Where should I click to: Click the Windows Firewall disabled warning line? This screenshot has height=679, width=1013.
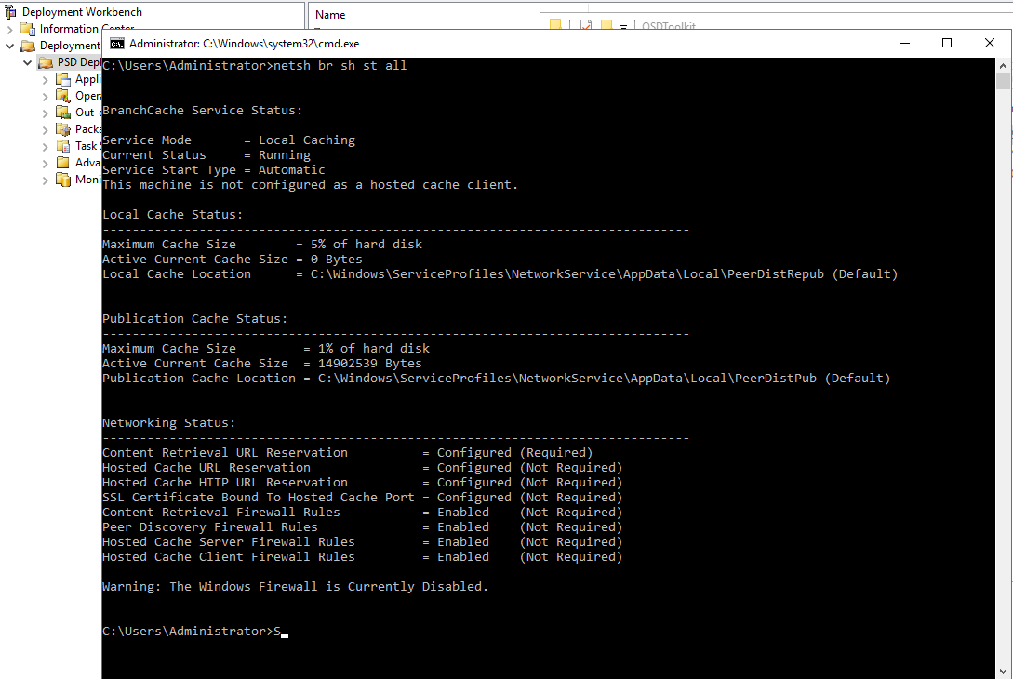point(295,585)
